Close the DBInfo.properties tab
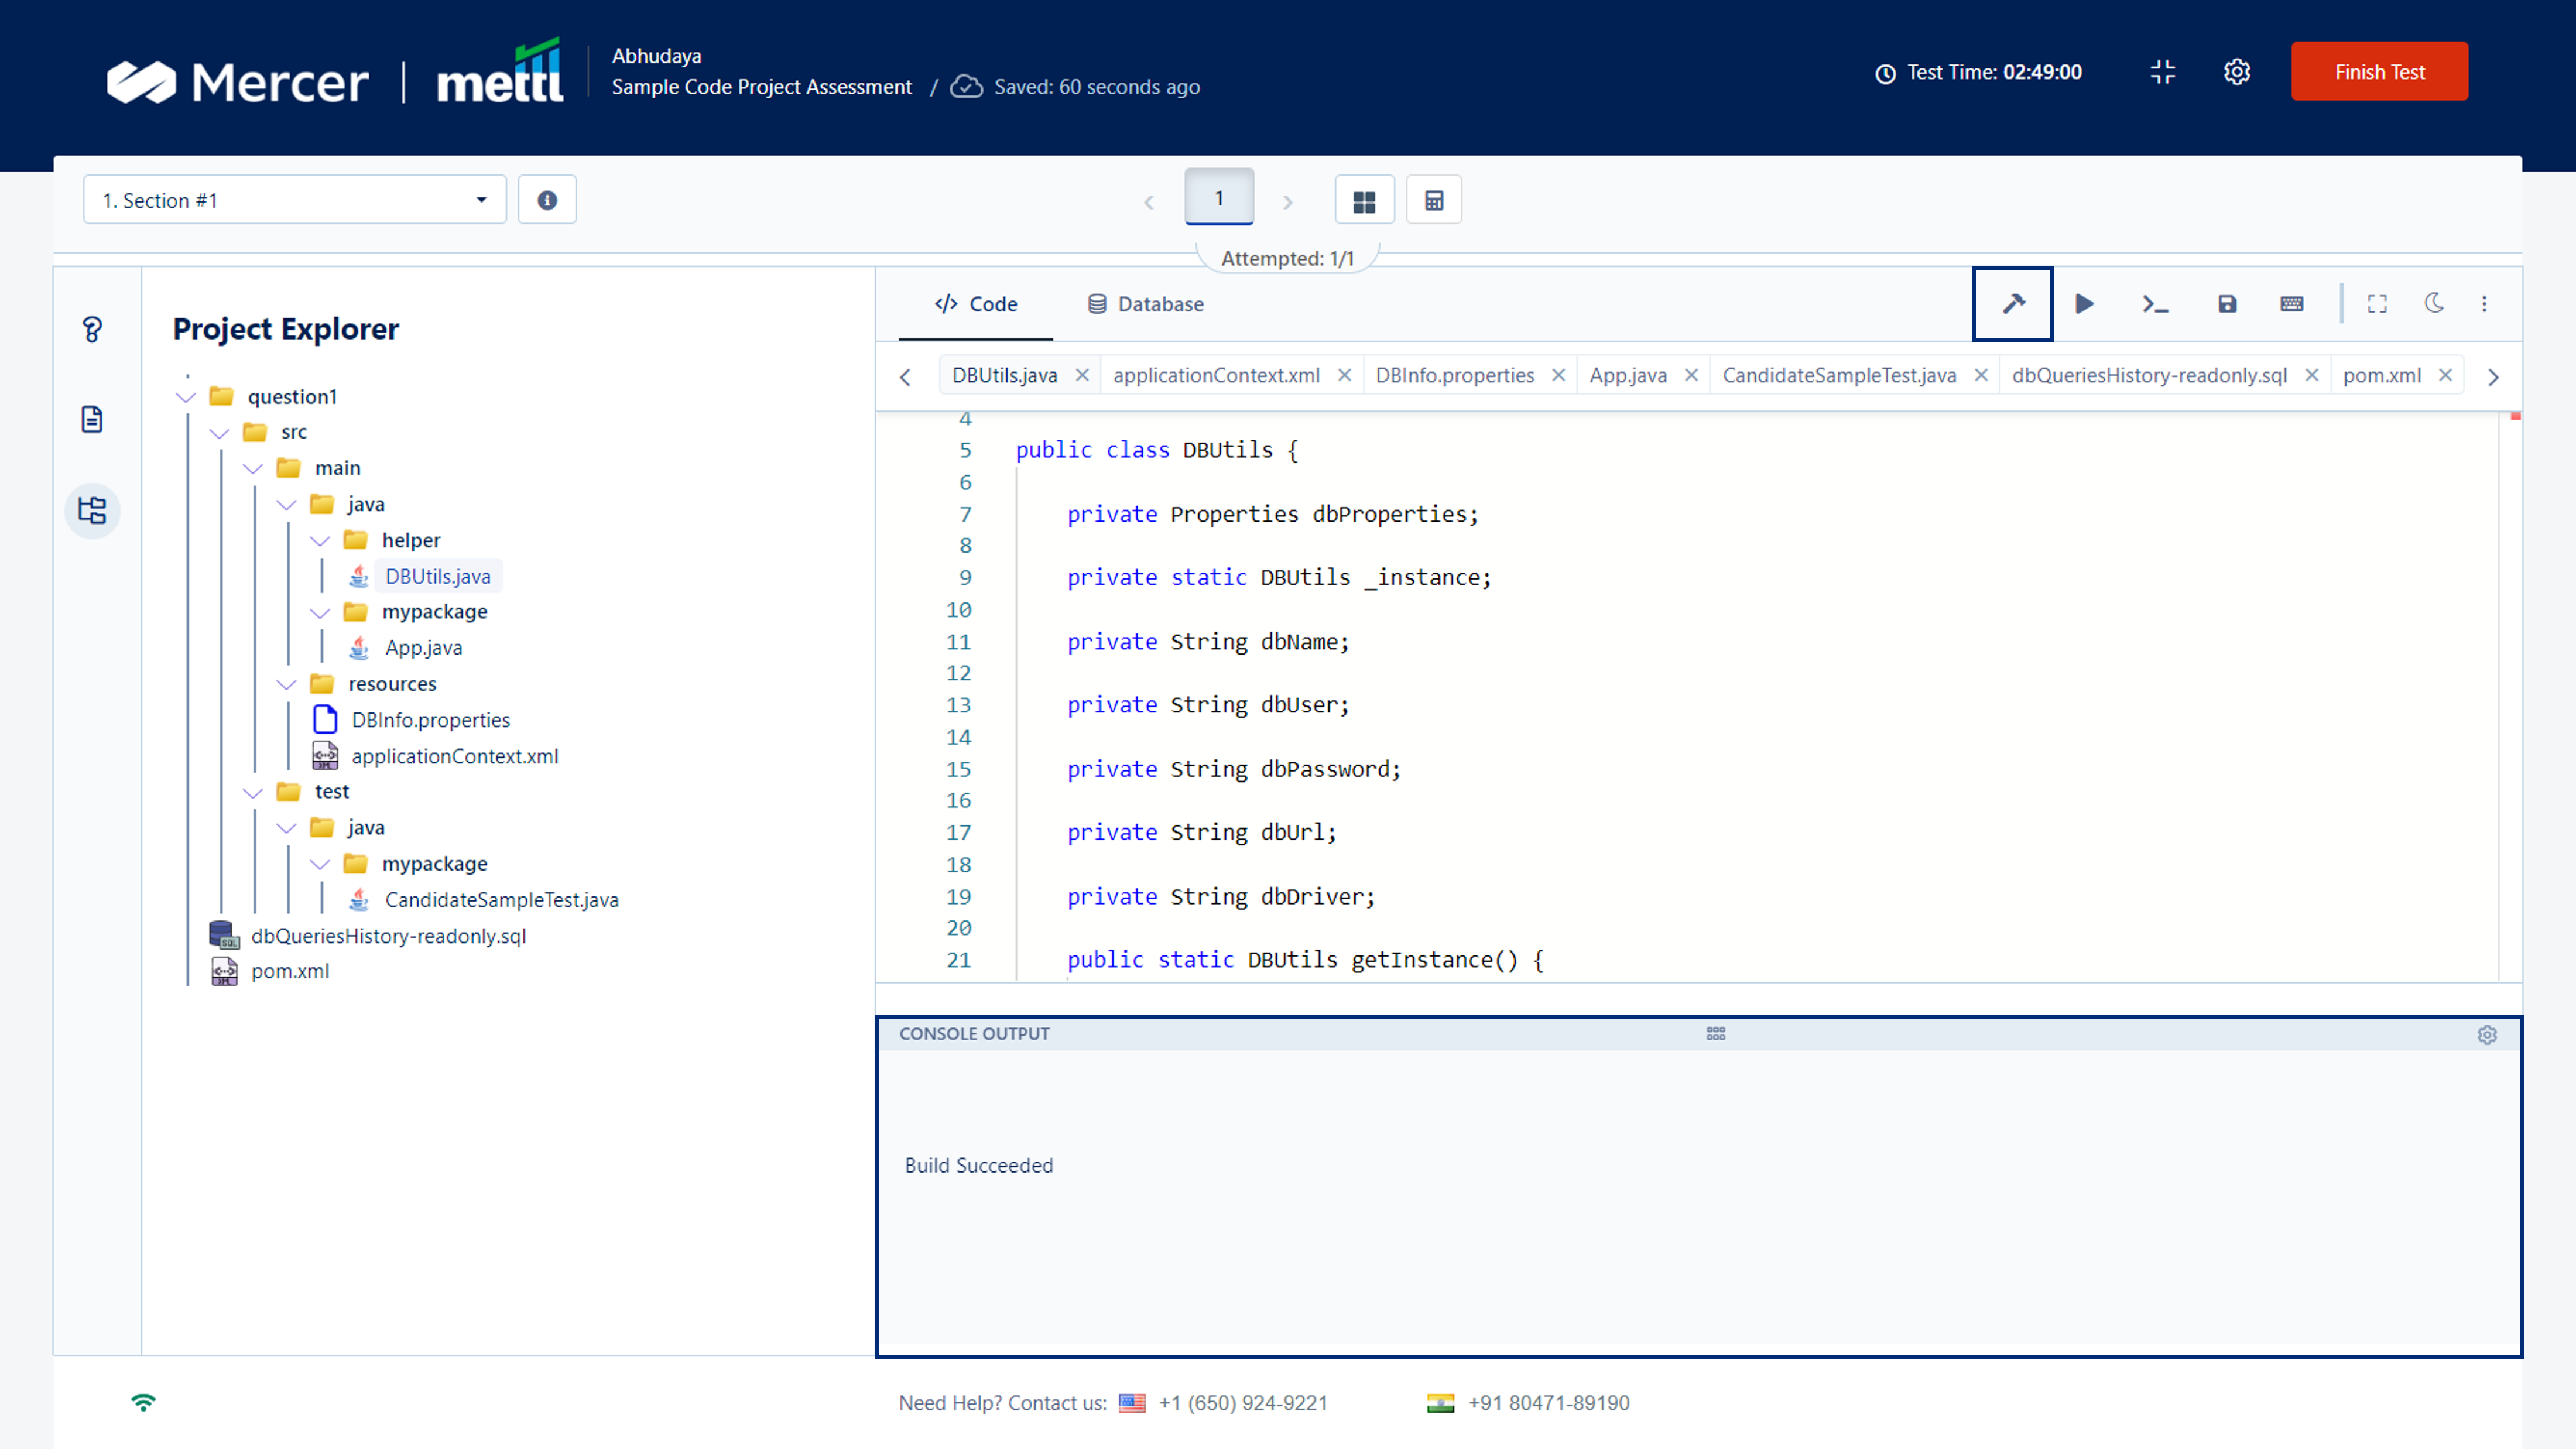 click(x=1558, y=375)
